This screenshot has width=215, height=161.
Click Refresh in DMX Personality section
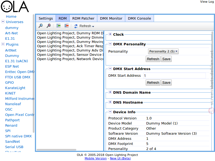(x=153, y=59)
